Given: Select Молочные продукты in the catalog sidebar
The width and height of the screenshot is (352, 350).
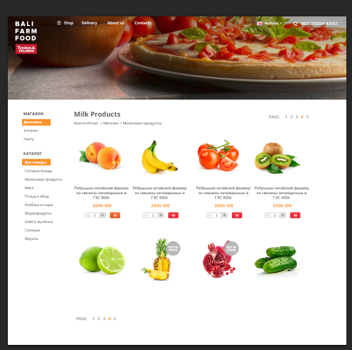Looking at the screenshot, I should (x=43, y=180).
